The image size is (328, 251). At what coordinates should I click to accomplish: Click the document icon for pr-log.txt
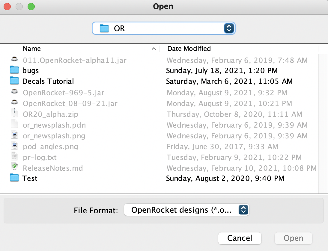[x=14, y=157]
